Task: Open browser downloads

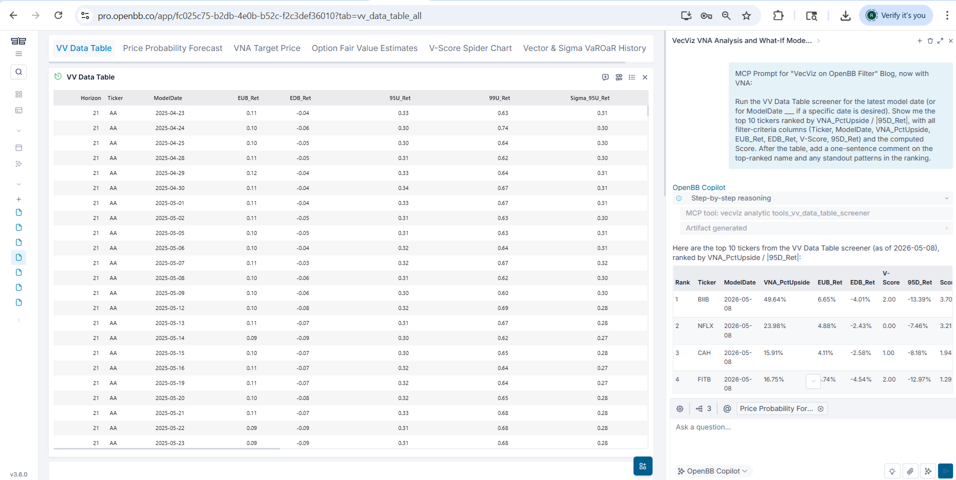Action: point(845,15)
